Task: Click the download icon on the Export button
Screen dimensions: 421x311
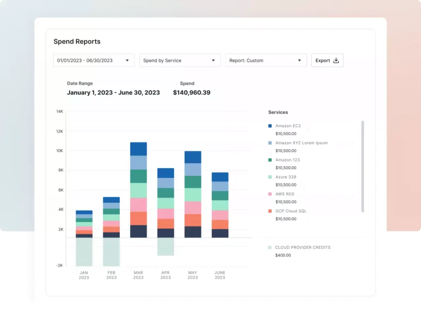Action: (x=336, y=60)
